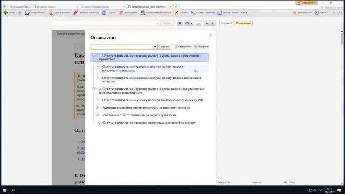The width and height of the screenshot is (345, 194).
Task: Open heading 3 about авансовых платежей
Action: [147, 123]
